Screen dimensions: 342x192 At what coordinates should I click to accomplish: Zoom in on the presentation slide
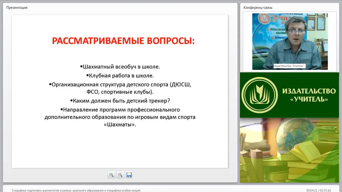(x=111, y=175)
